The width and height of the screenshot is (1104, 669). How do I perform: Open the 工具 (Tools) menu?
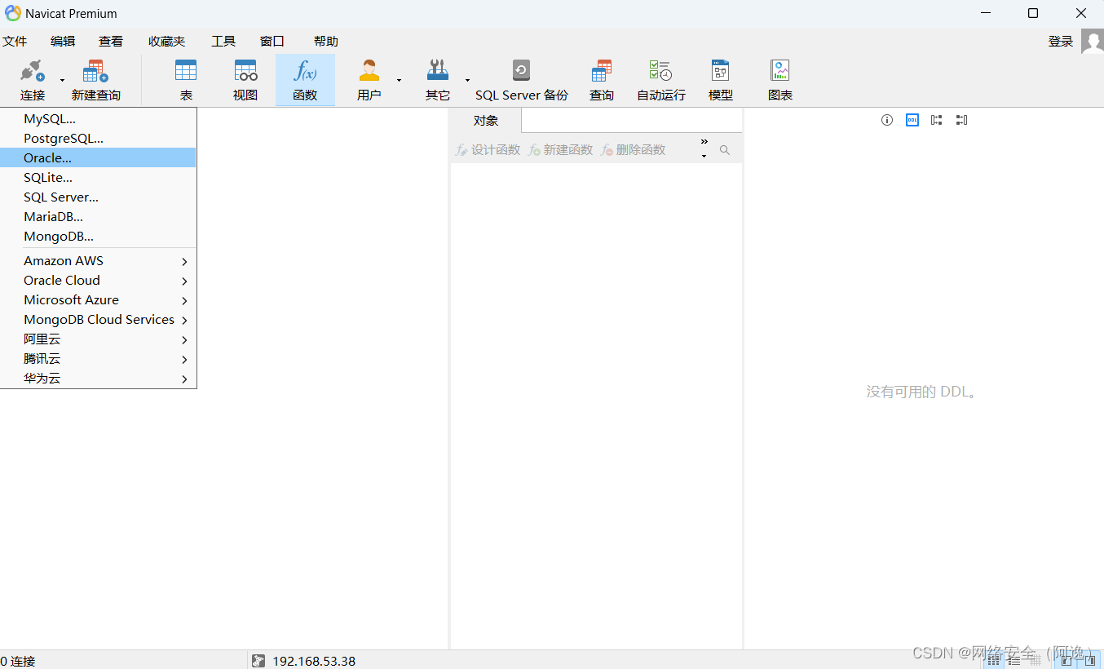pyautogui.click(x=223, y=42)
